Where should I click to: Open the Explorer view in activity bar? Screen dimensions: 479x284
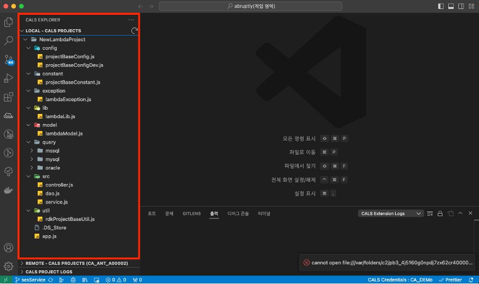click(x=8, y=22)
